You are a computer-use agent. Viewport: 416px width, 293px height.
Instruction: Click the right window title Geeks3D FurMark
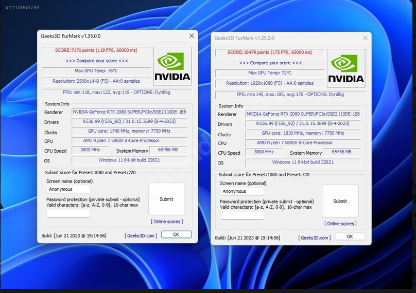click(x=245, y=38)
